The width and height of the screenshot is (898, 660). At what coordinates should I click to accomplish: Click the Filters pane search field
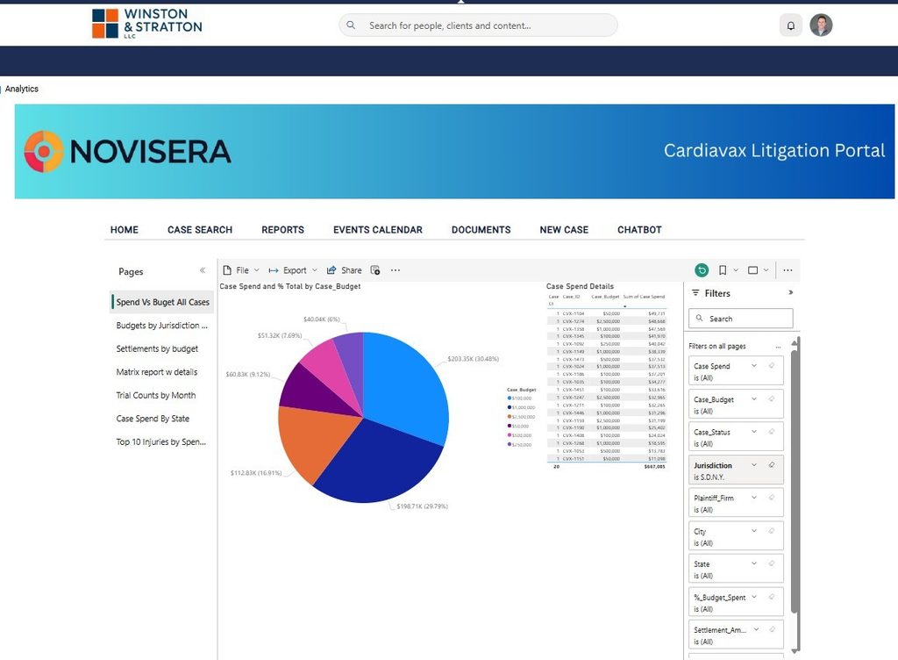point(740,319)
